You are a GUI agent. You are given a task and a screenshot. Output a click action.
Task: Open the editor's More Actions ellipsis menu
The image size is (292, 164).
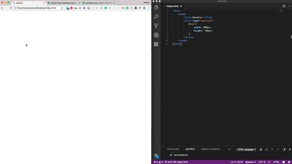[x=290, y=6]
